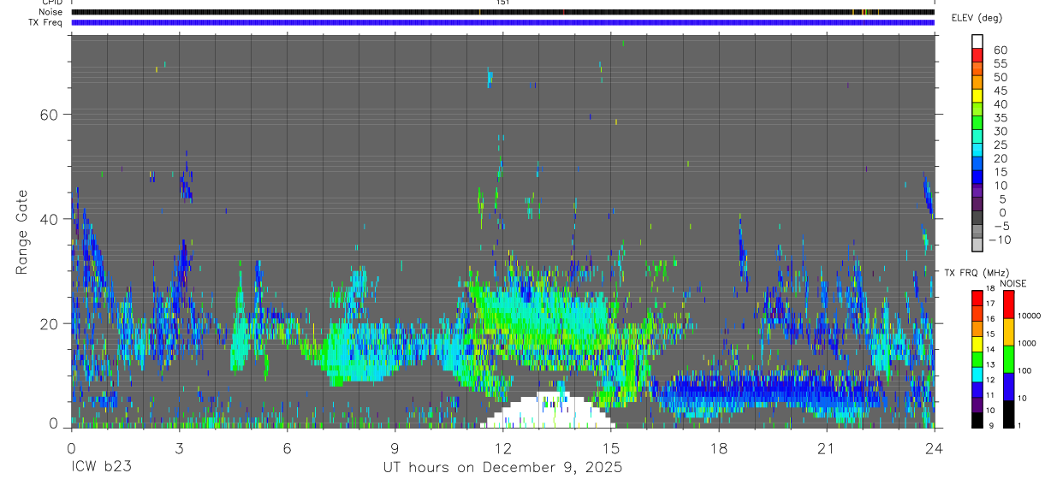Viewport: 1051px width, 485px height.
Task: Click the 'NOISE' legend title
Action: click(1014, 283)
